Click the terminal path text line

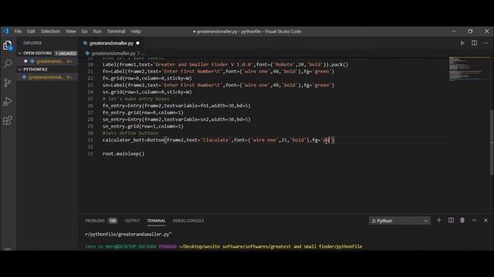pos(223,246)
